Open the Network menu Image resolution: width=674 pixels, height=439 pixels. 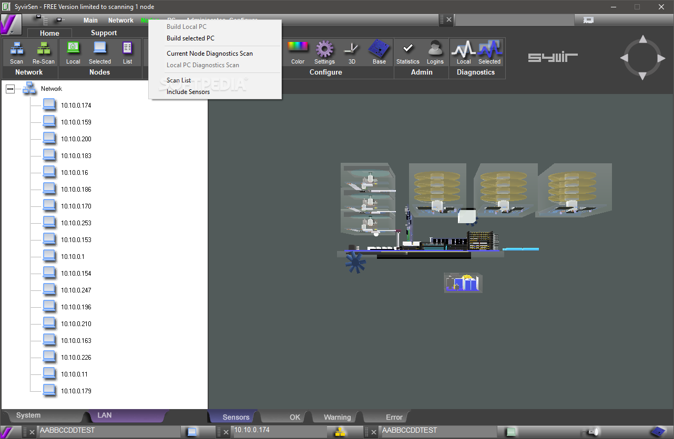pos(121,20)
